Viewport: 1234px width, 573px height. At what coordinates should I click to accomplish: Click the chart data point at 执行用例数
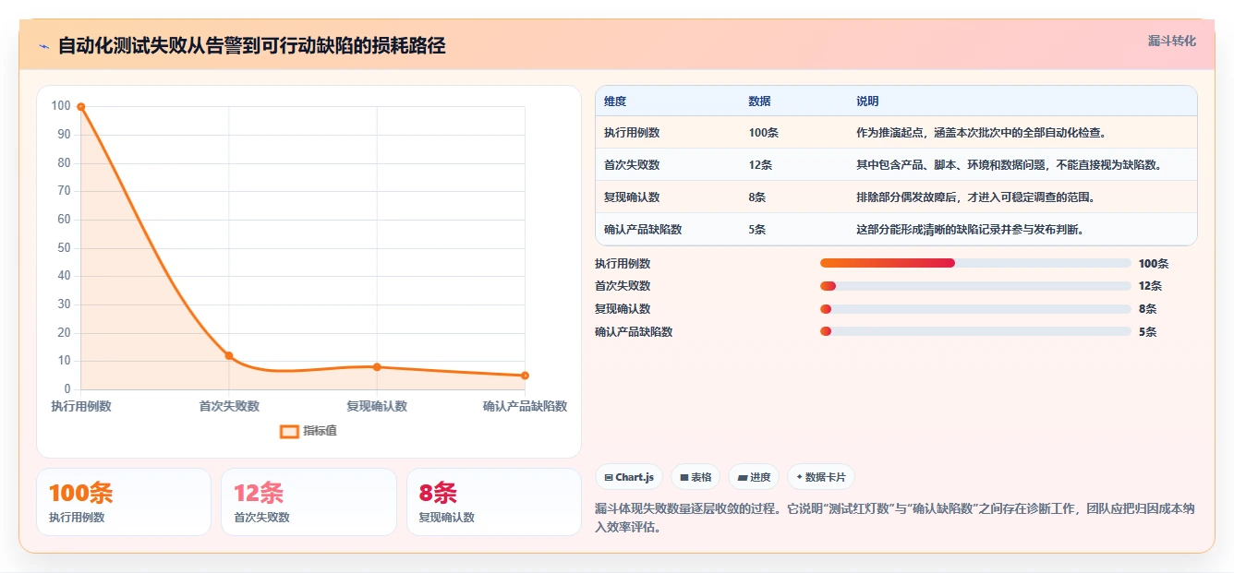click(x=81, y=107)
